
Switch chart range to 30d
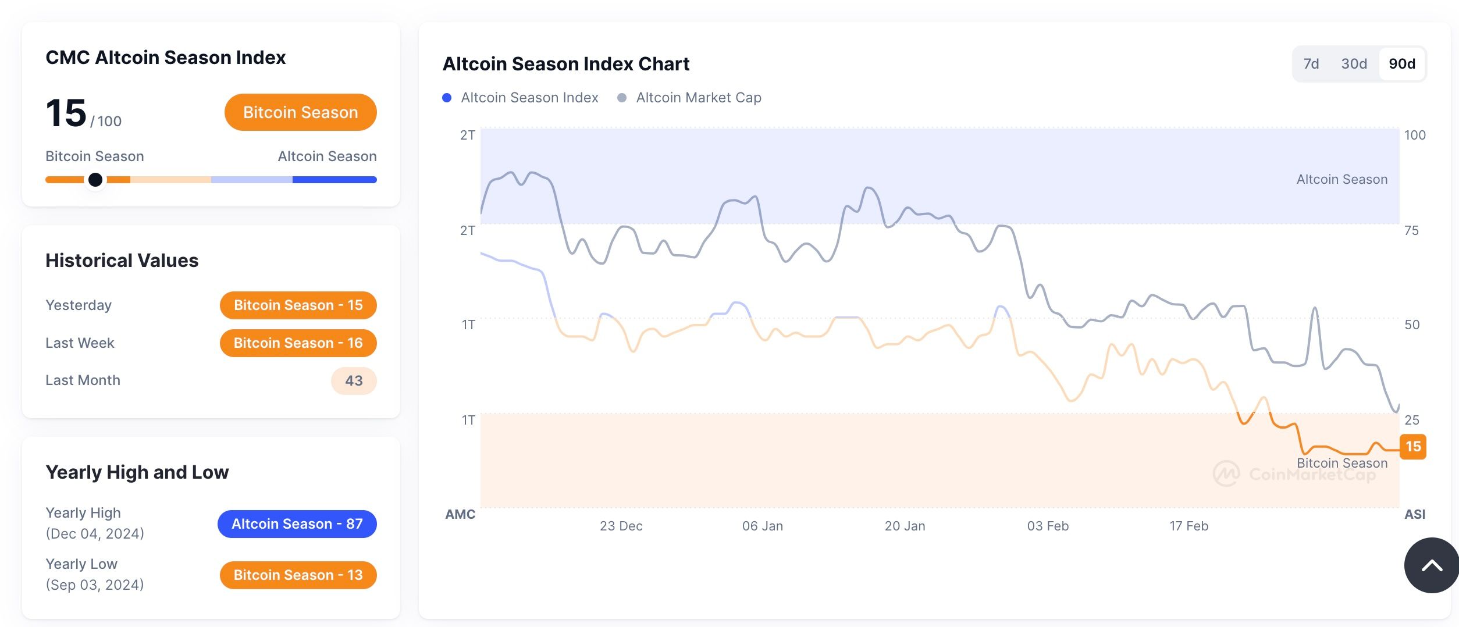tap(1354, 64)
